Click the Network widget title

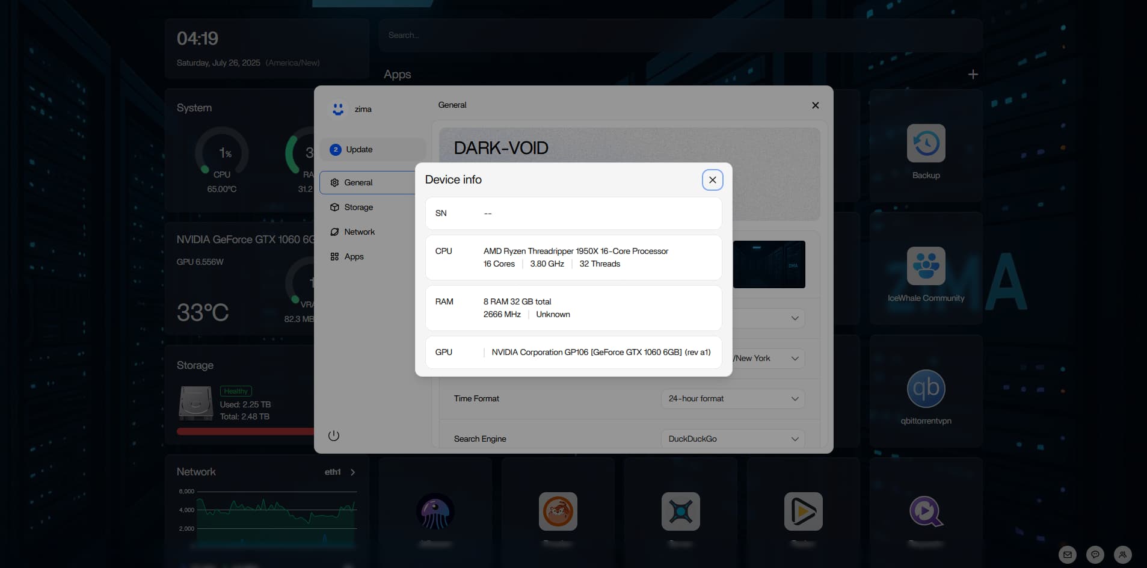196,472
